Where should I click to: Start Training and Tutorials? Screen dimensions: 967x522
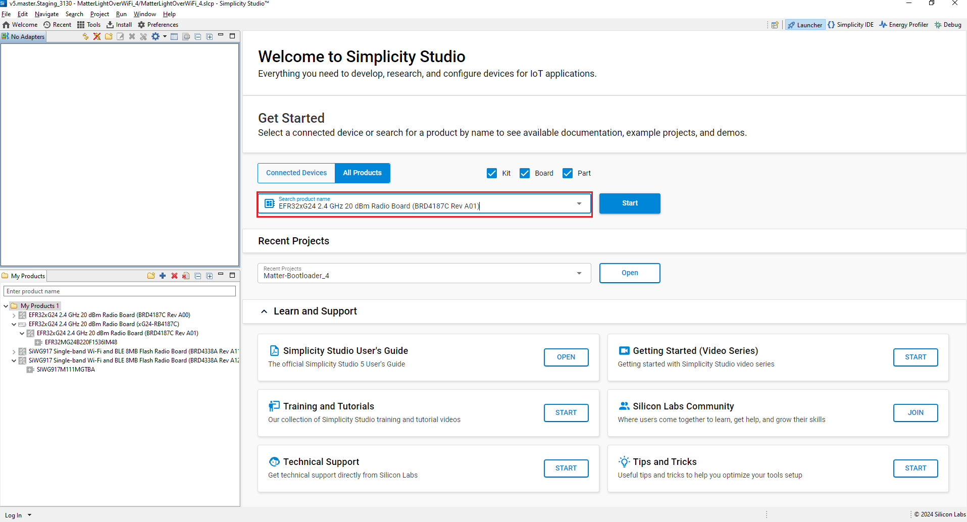(566, 412)
